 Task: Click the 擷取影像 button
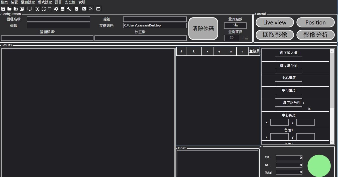coord(275,35)
